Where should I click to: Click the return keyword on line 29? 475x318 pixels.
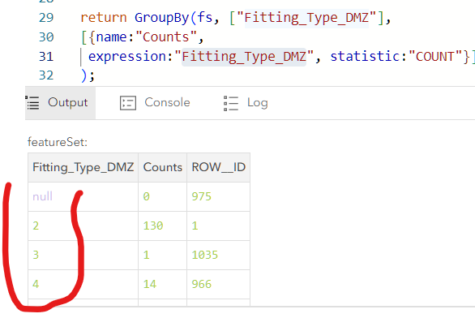point(103,18)
